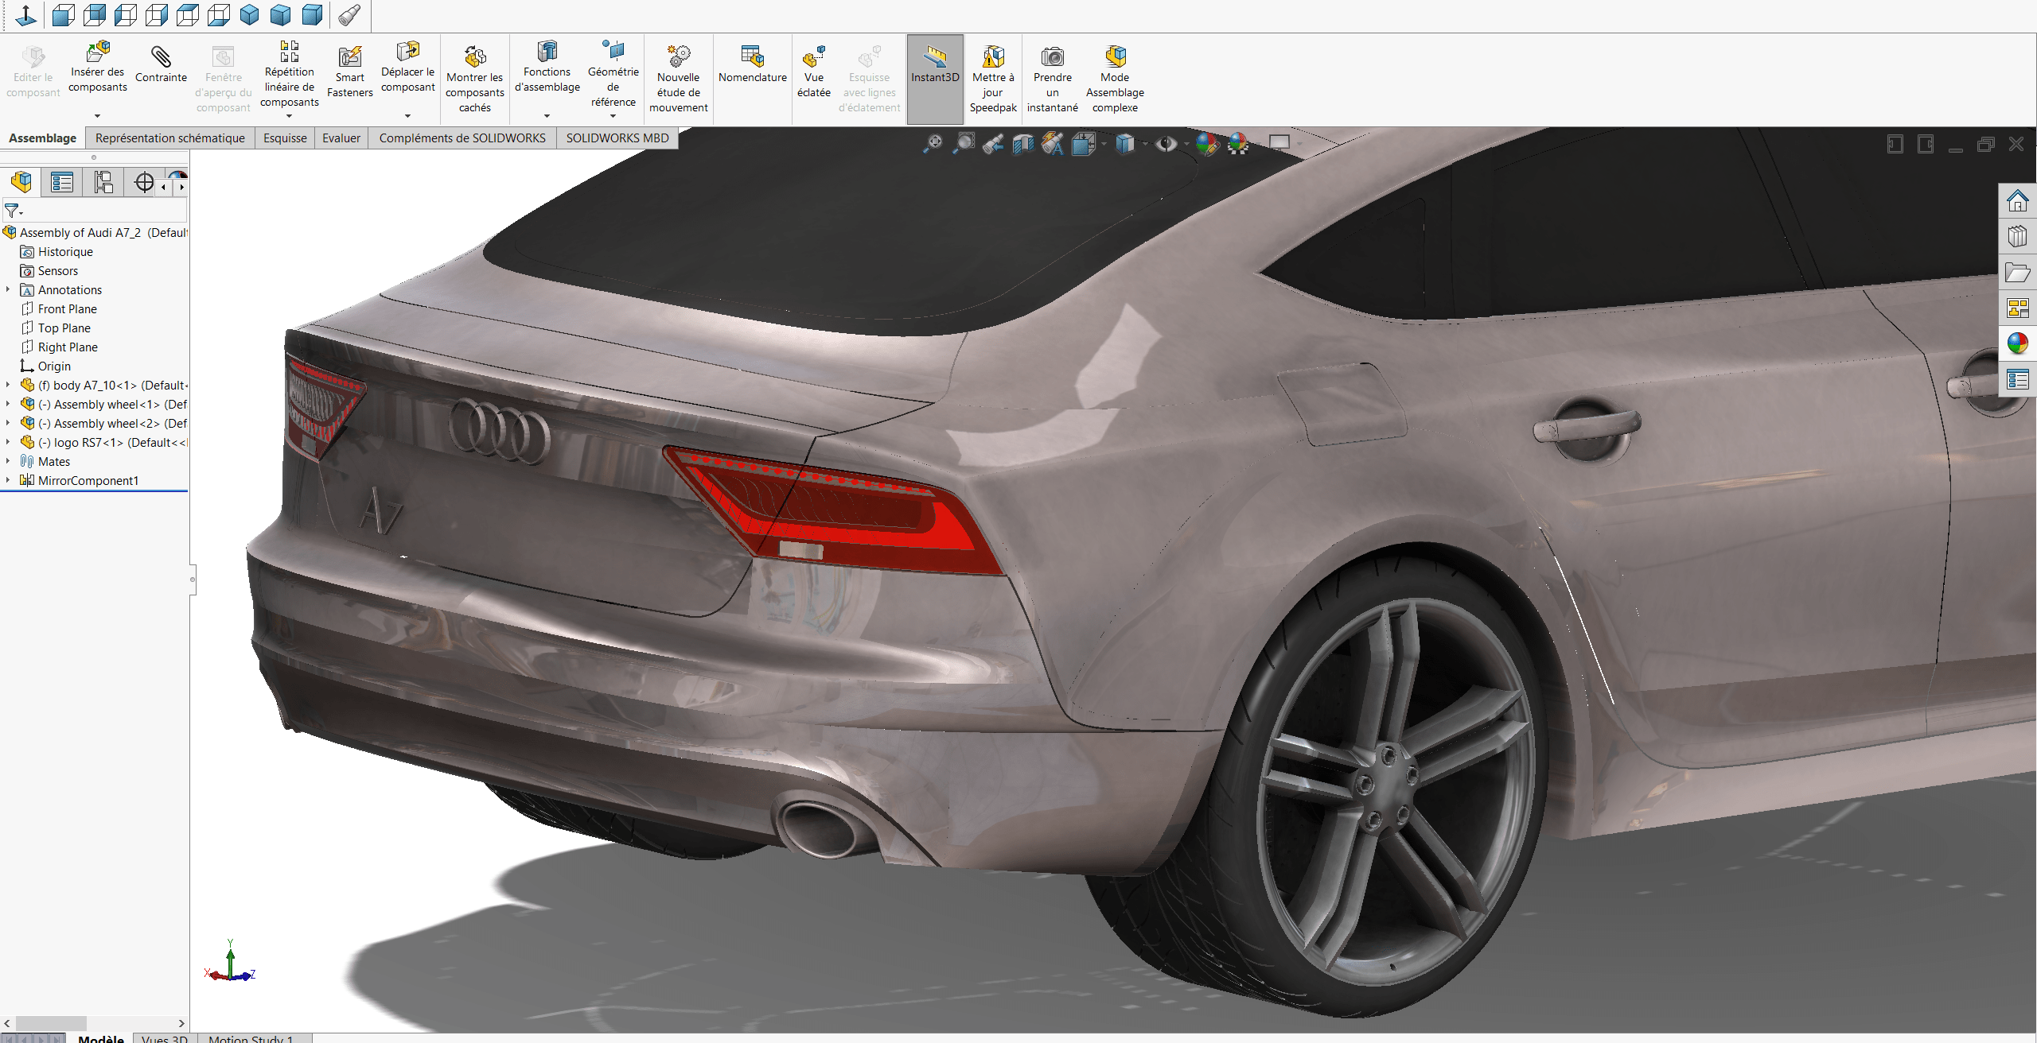Viewport: 2037px width, 1043px height.
Task: Open Edit Appearance color ball icon
Action: coord(1207,144)
